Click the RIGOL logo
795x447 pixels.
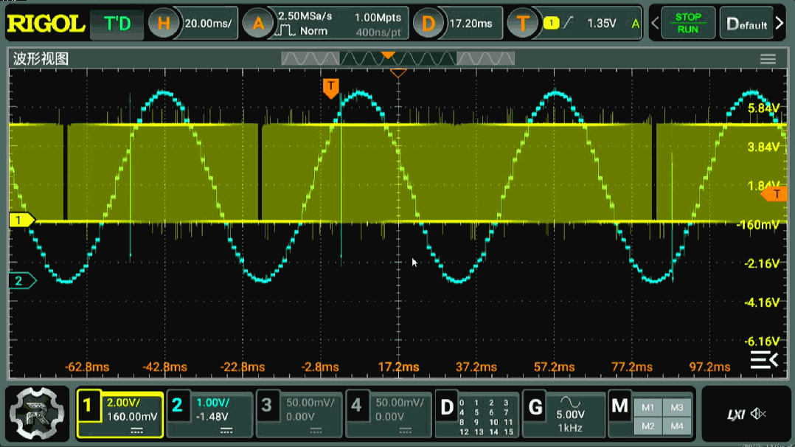pyautogui.click(x=46, y=24)
